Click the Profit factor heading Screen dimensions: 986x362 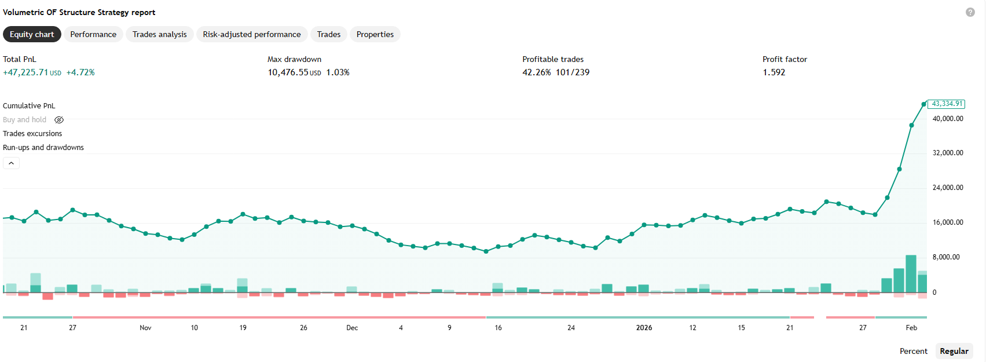point(785,59)
